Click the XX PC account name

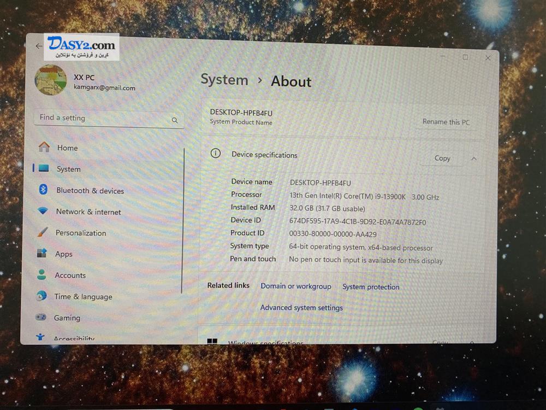pos(84,78)
